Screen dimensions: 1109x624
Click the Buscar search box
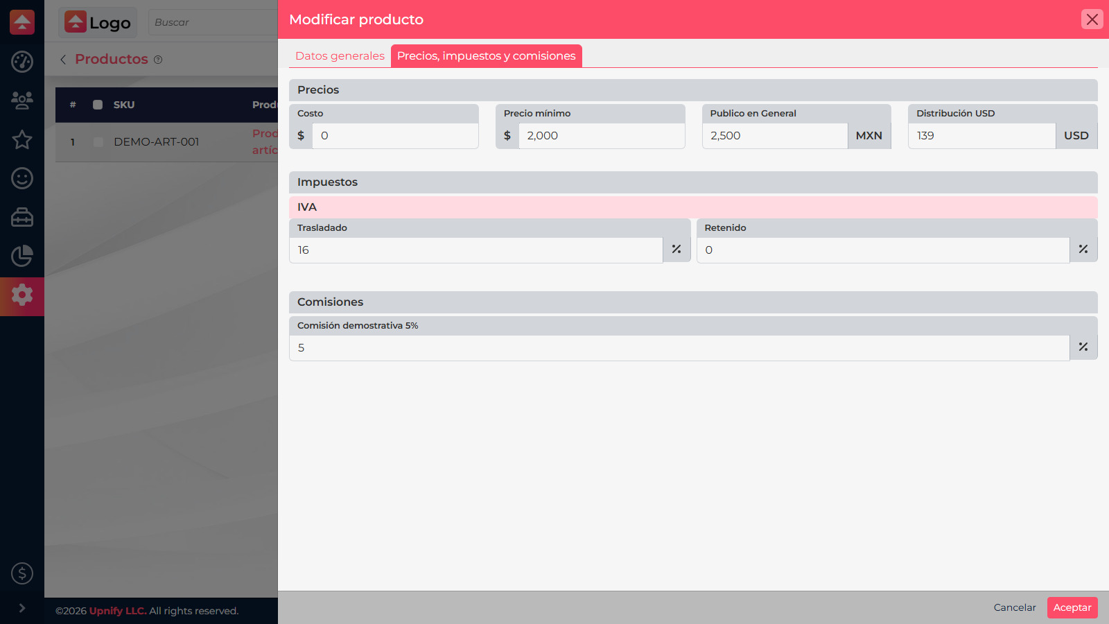coord(213,22)
